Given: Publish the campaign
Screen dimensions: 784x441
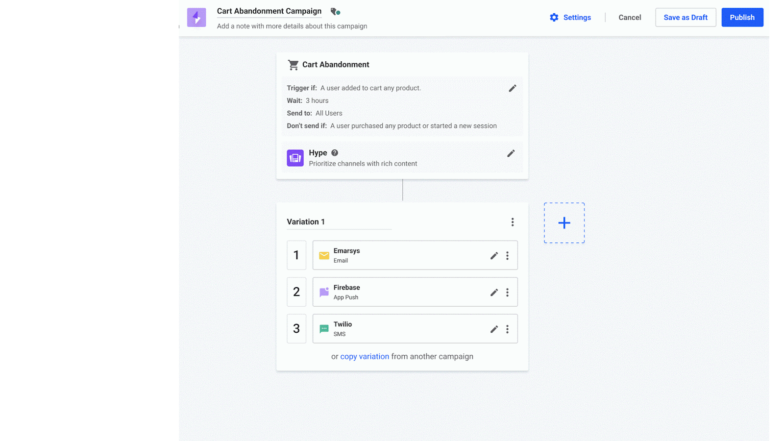Looking at the screenshot, I should click(x=742, y=18).
